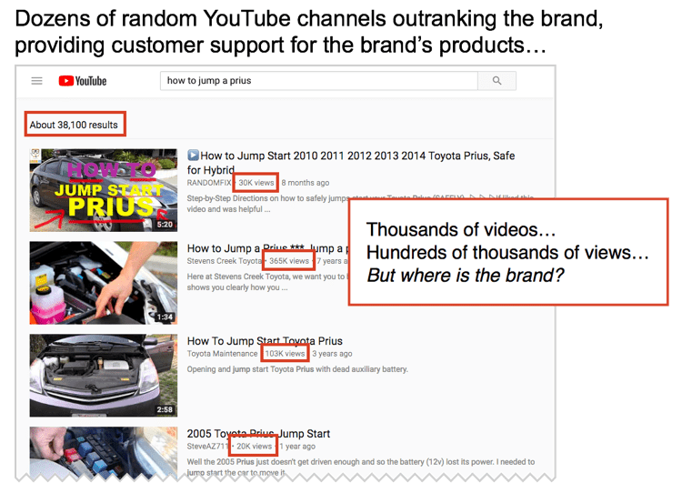This screenshot has height=493, width=682.
Task: Click the '103K views' text
Action: click(x=285, y=354)
